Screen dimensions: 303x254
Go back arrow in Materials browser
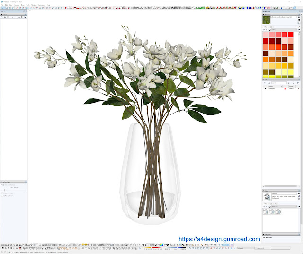[264, 30]
